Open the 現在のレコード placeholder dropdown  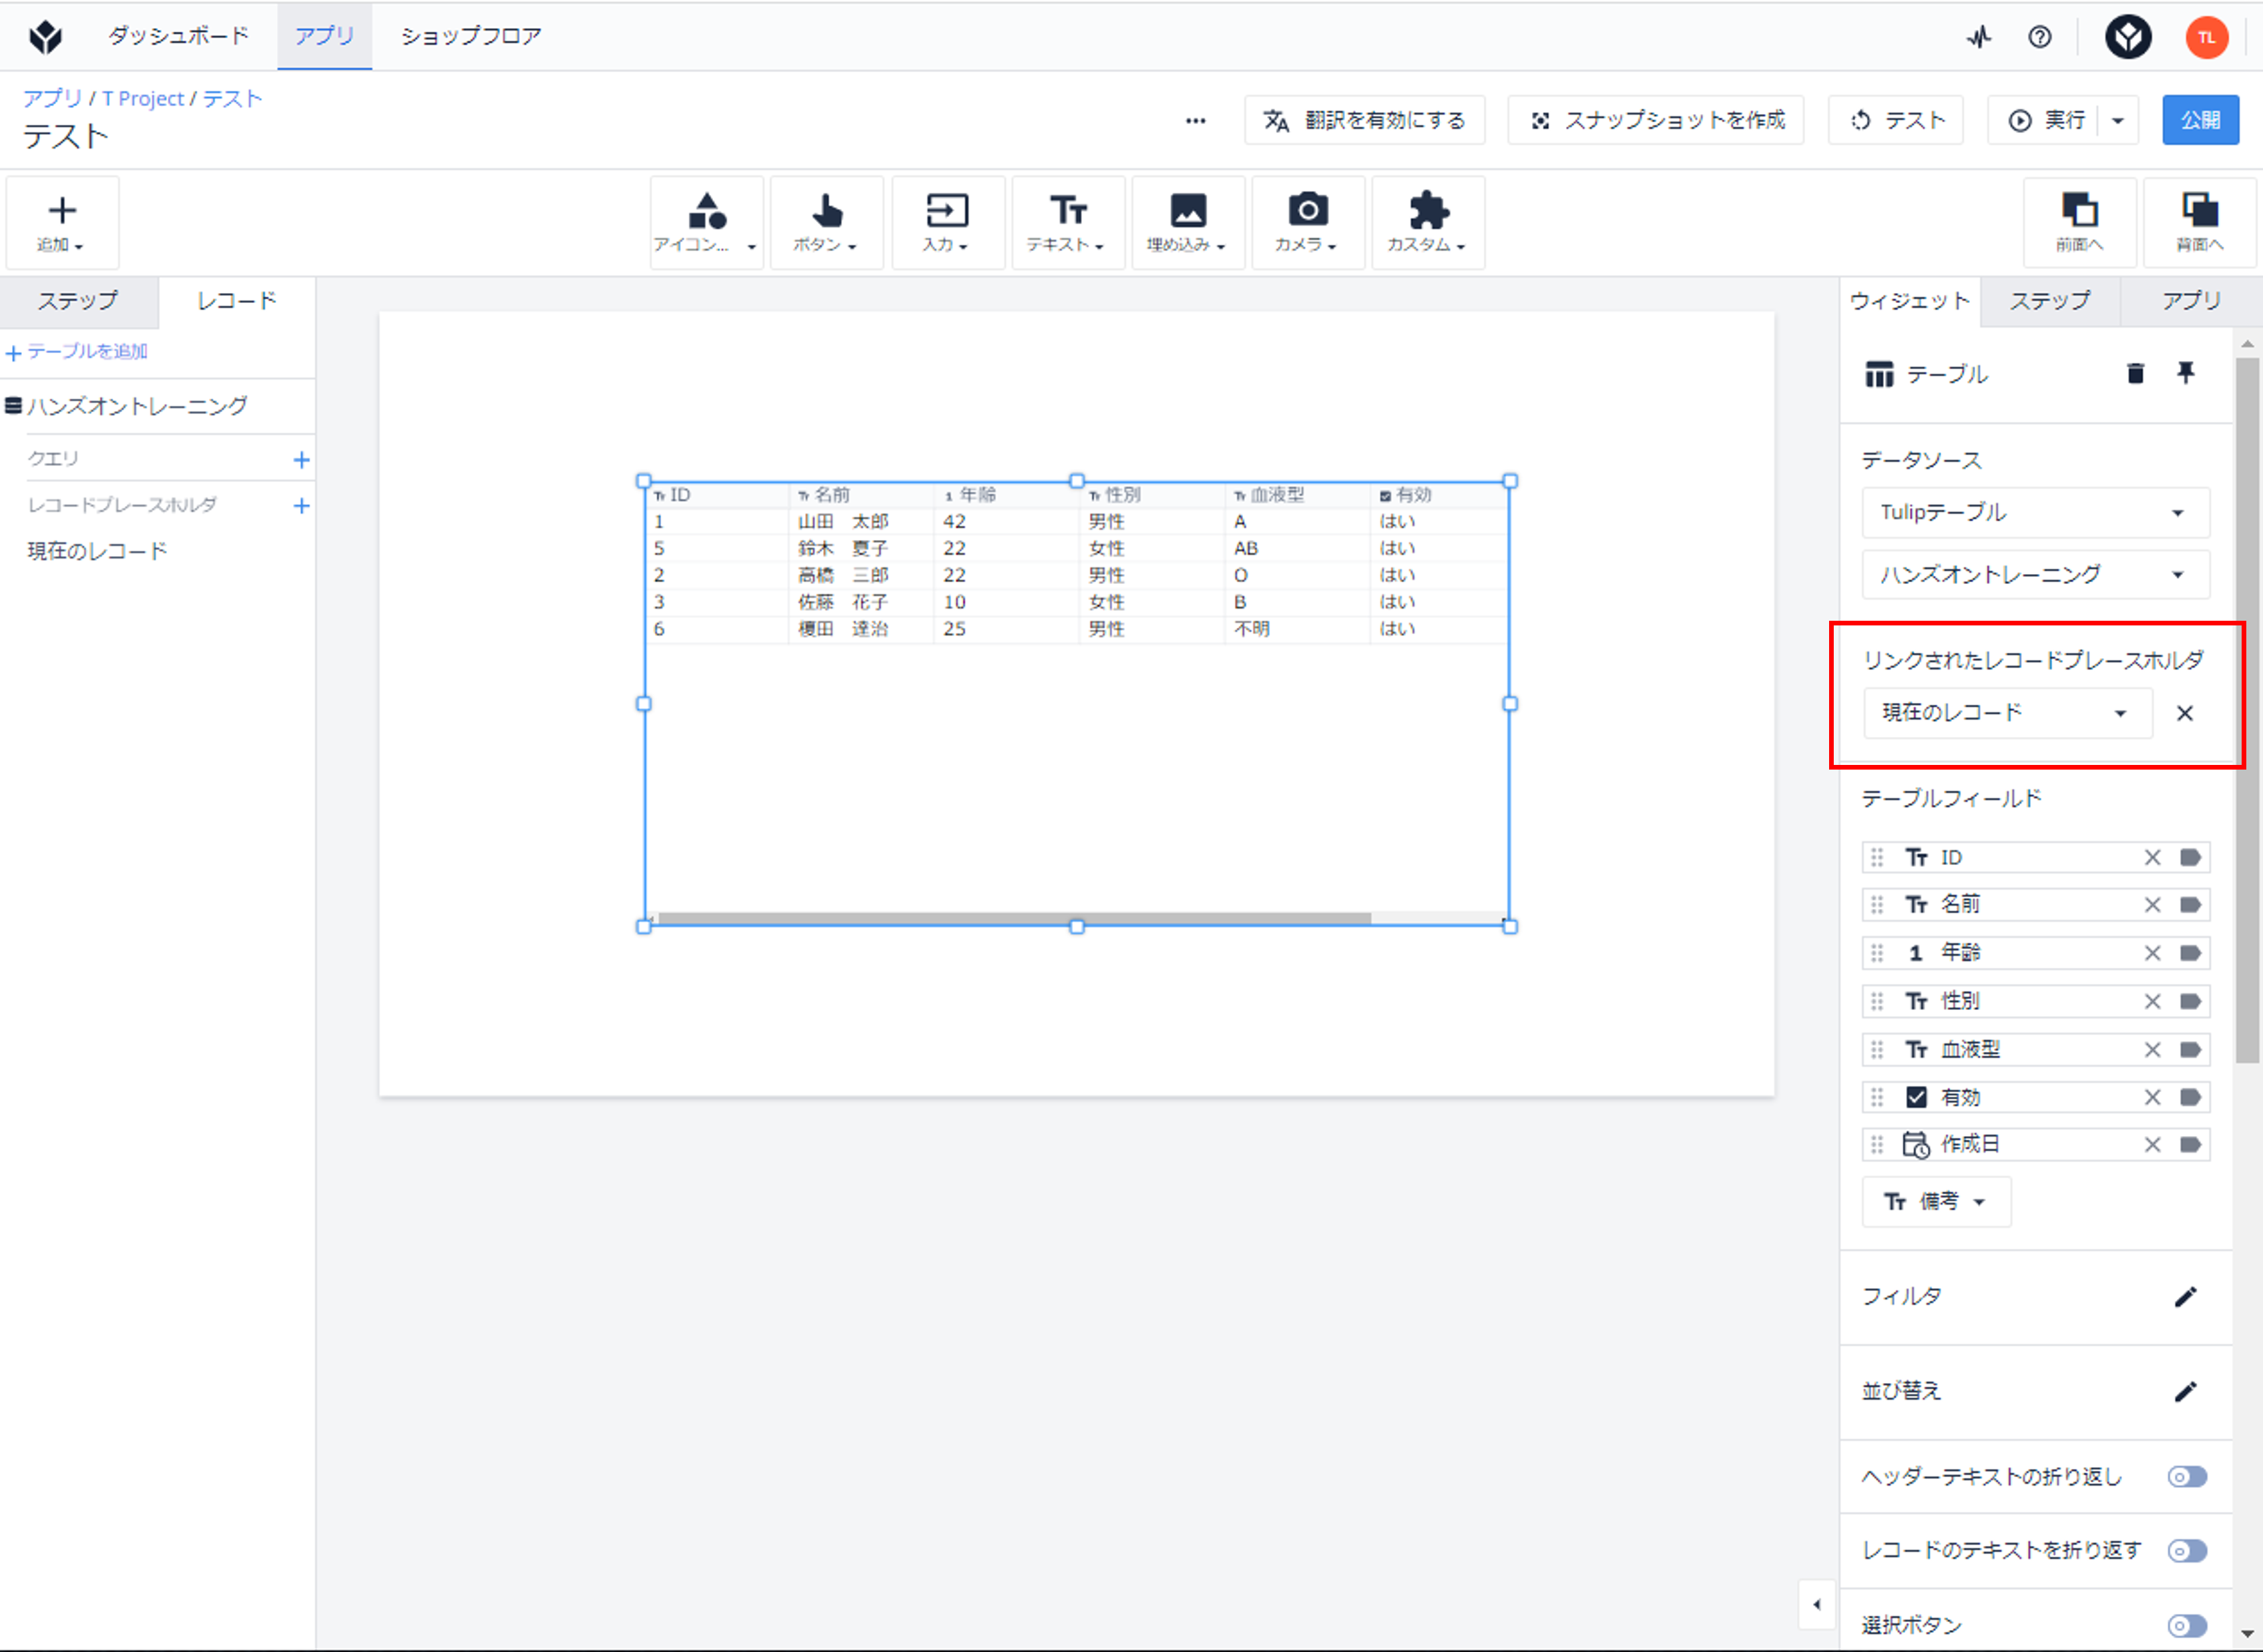[2007, 713]
